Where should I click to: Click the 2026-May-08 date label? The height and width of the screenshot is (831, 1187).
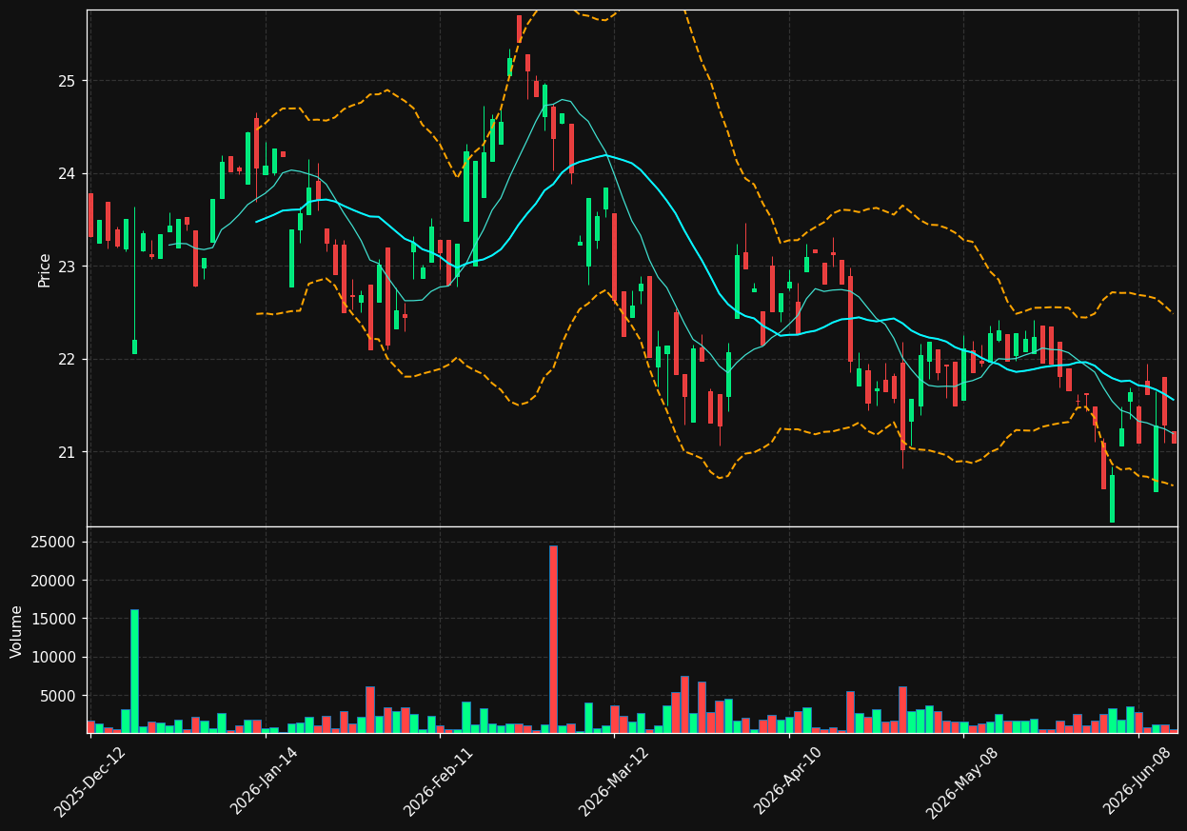click(x=963, y=782)
